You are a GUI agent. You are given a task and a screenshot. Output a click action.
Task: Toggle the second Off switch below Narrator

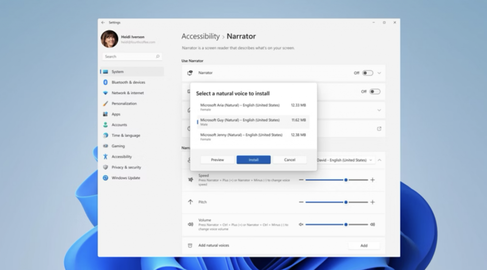tap(375, 92)
